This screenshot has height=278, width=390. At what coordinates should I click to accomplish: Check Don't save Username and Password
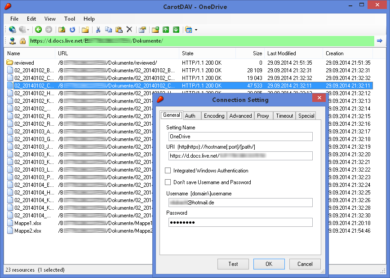click(168, 182)
